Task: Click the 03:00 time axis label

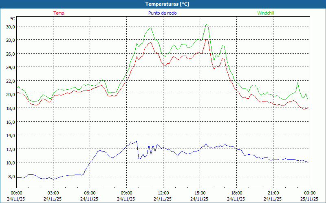Action: click(53, 193)
